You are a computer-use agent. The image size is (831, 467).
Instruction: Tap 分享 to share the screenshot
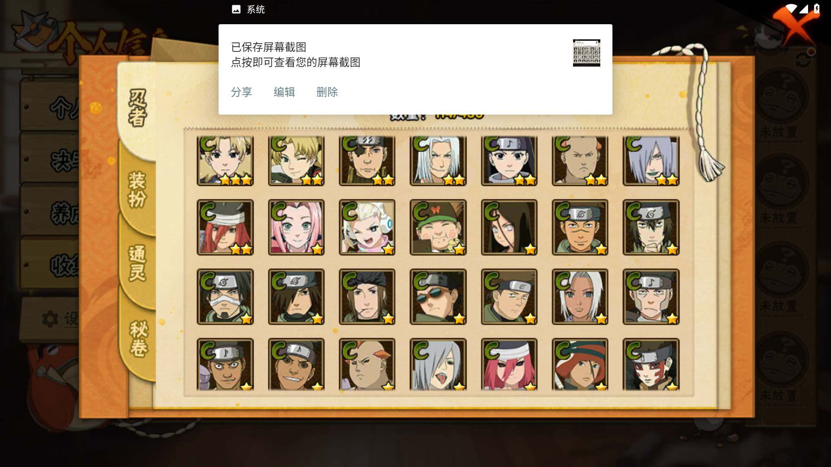pos(242,92)
